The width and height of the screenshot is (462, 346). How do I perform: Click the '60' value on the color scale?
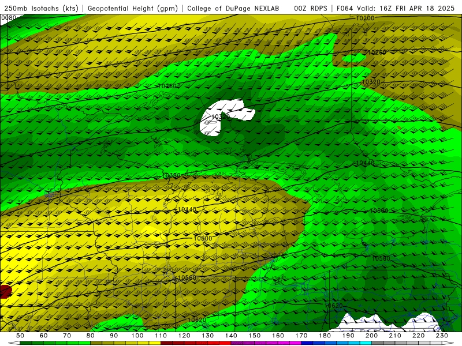43,336
